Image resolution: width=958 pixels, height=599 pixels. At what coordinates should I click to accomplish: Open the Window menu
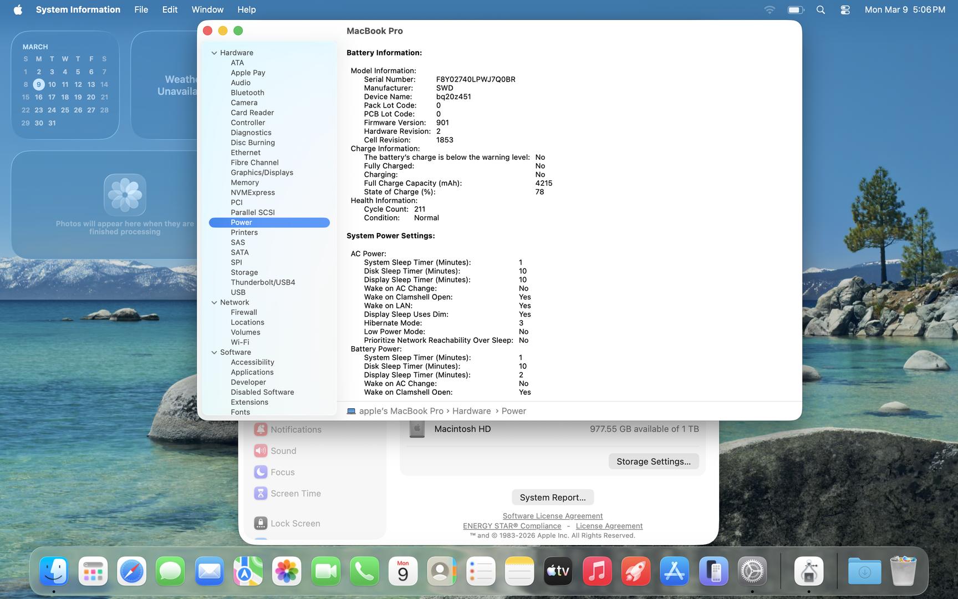tap(207, 10)
